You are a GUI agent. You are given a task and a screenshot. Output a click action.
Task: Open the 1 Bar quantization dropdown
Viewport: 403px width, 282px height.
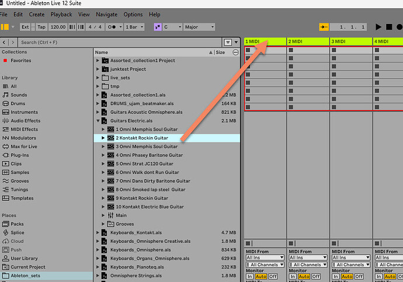tap(134, 27)
